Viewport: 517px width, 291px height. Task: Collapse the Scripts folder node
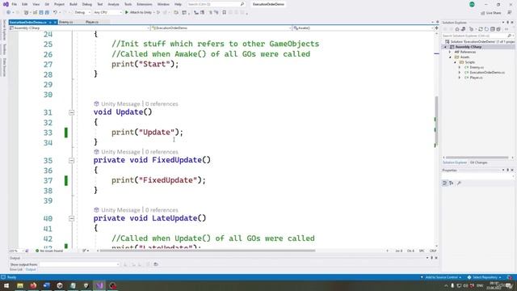[456, 62]
